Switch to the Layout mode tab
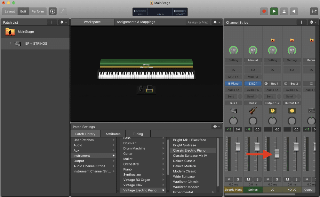The image size is (320, 197). (x=10, y=11)
